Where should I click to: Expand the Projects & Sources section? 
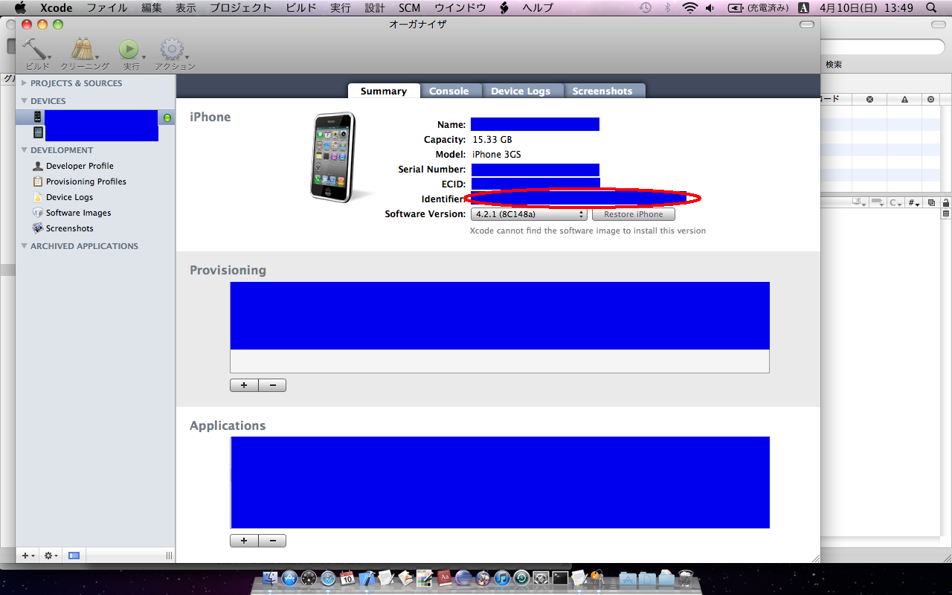click(x=25, y=83)
